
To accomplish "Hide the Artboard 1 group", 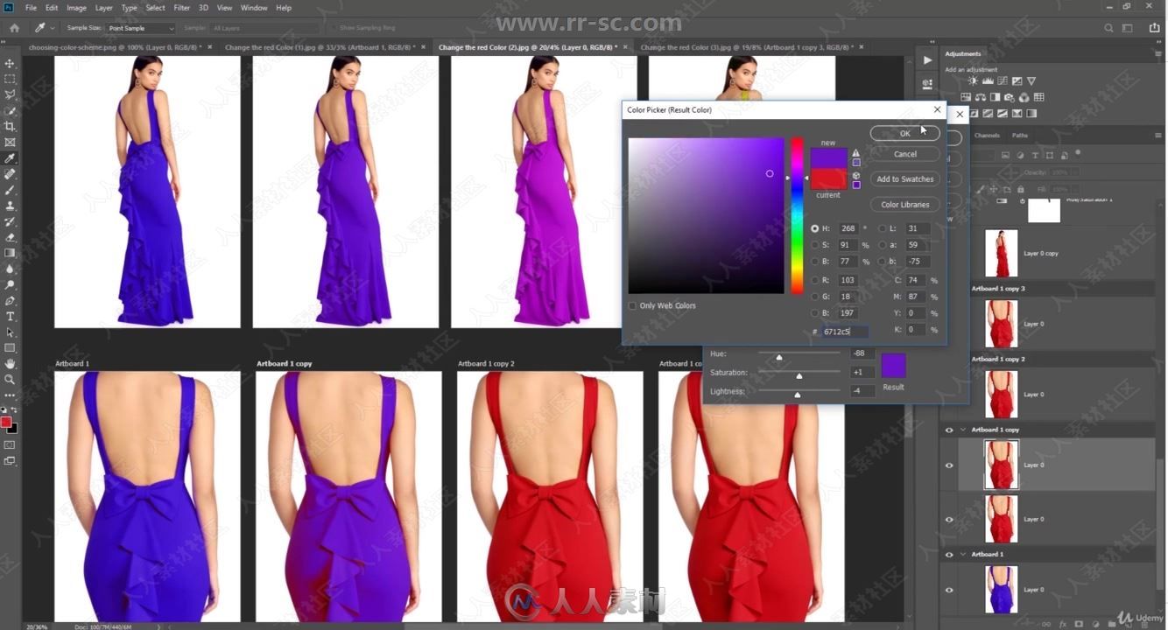I will 949,554.
